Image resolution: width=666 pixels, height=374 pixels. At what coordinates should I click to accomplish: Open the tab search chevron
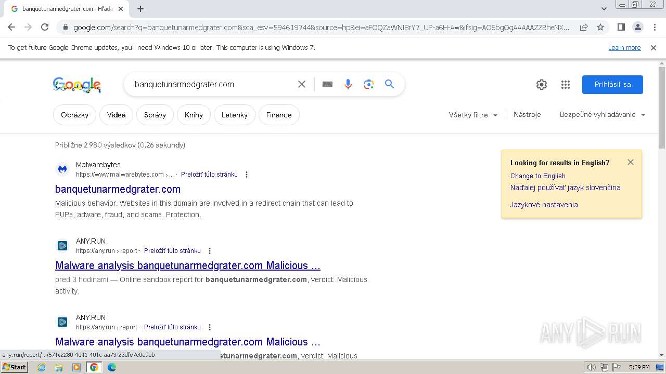[604, 9]
